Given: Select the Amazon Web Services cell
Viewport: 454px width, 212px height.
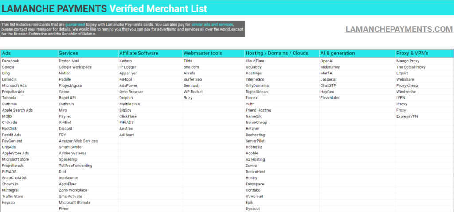Looking at the screenshot, I should tap(88, 141).
